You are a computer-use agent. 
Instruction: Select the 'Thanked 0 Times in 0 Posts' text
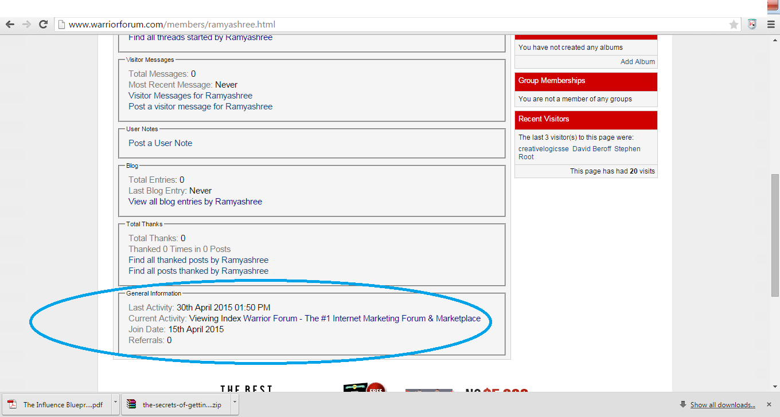(180, 249)
